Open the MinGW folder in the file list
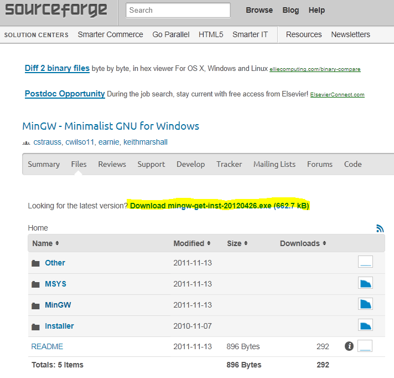Screen dimensions: 394x378 click(x=58, y=305)
